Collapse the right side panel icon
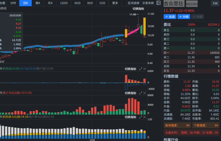 tap(159, 3)
